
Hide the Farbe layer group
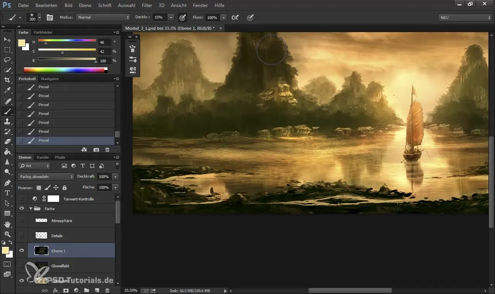[x=22, y=209]
